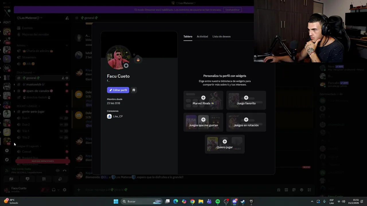Open Spotify from the taskbar
Viewport: 367px width, 206px height.
[x=218, y=201]
